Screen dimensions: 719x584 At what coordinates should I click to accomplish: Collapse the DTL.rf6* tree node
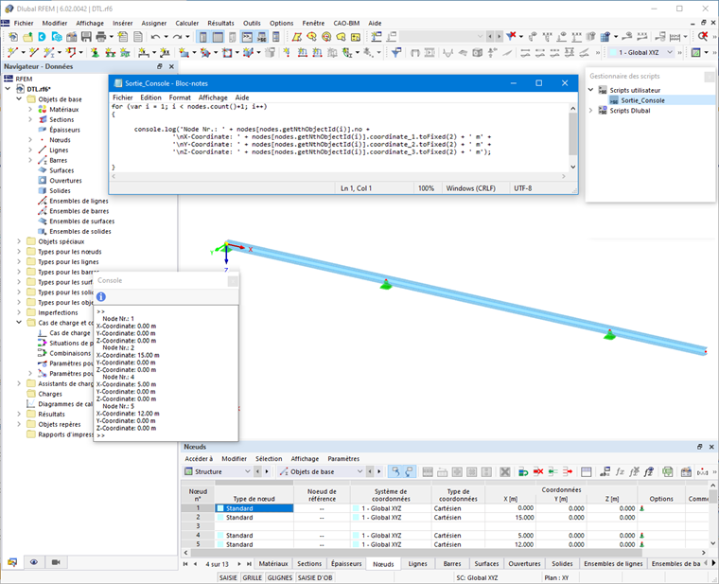pyautogui.click(x=8, y=89)
